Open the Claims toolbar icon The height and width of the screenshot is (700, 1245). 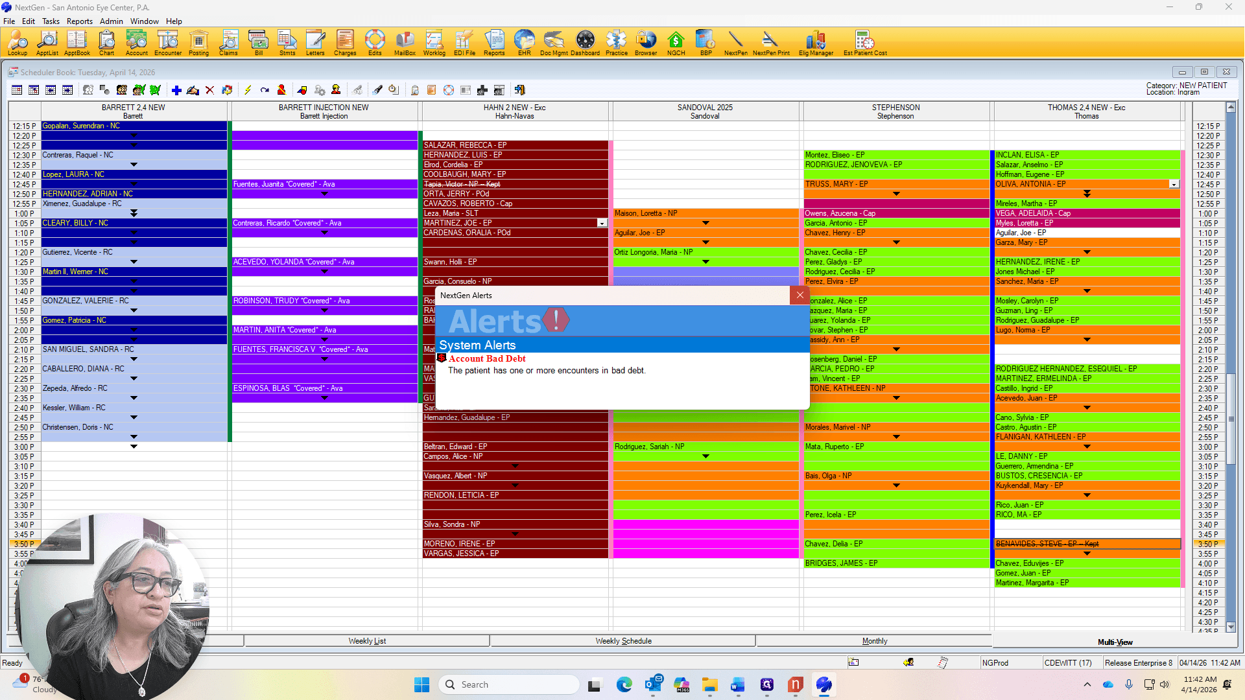(x=228, y=43)
